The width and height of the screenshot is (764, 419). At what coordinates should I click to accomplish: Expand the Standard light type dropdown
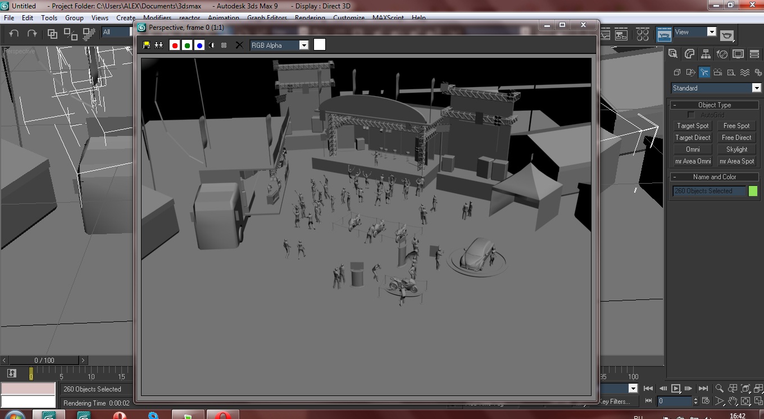pos(756,88)
